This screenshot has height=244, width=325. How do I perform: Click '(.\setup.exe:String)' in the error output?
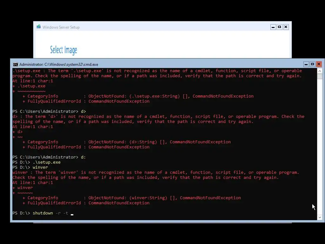(155, 96)
